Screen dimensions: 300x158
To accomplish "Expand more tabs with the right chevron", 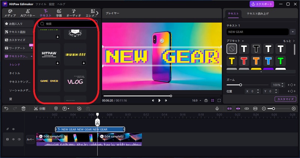I will pos(97,13).
